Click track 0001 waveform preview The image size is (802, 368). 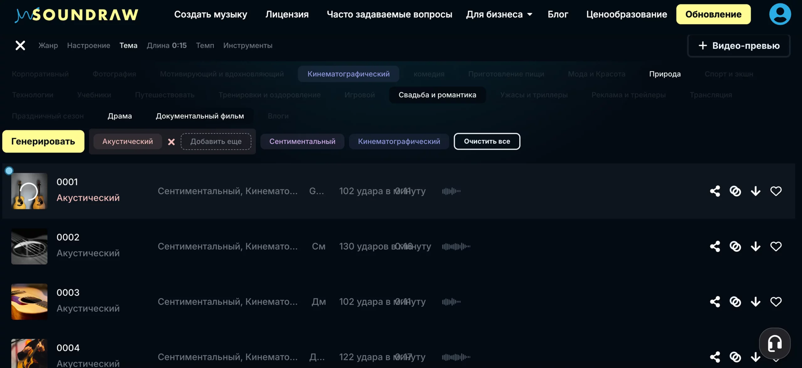pos(451,191)
